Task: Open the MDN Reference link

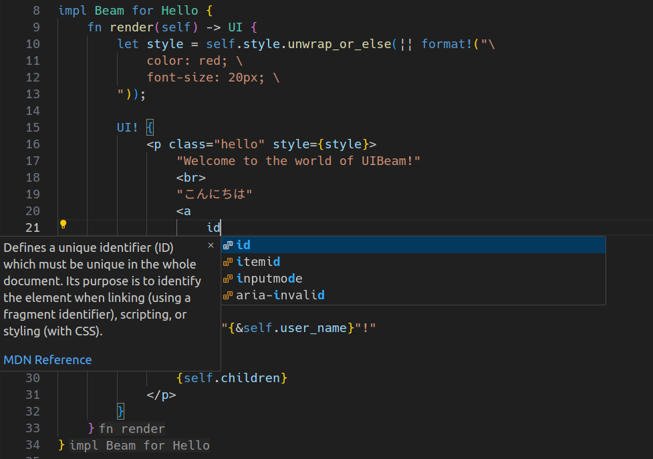Action: click(47, 360)
